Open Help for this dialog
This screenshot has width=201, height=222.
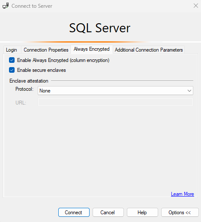142,213
